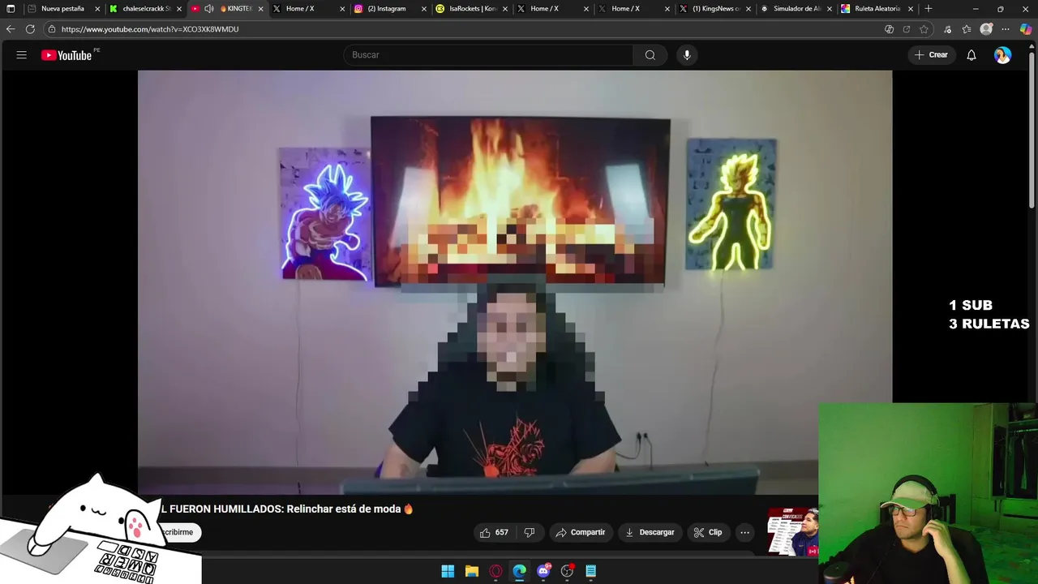
Task: Create a Clip with the scissors button
Action: [x=708, y=532]
